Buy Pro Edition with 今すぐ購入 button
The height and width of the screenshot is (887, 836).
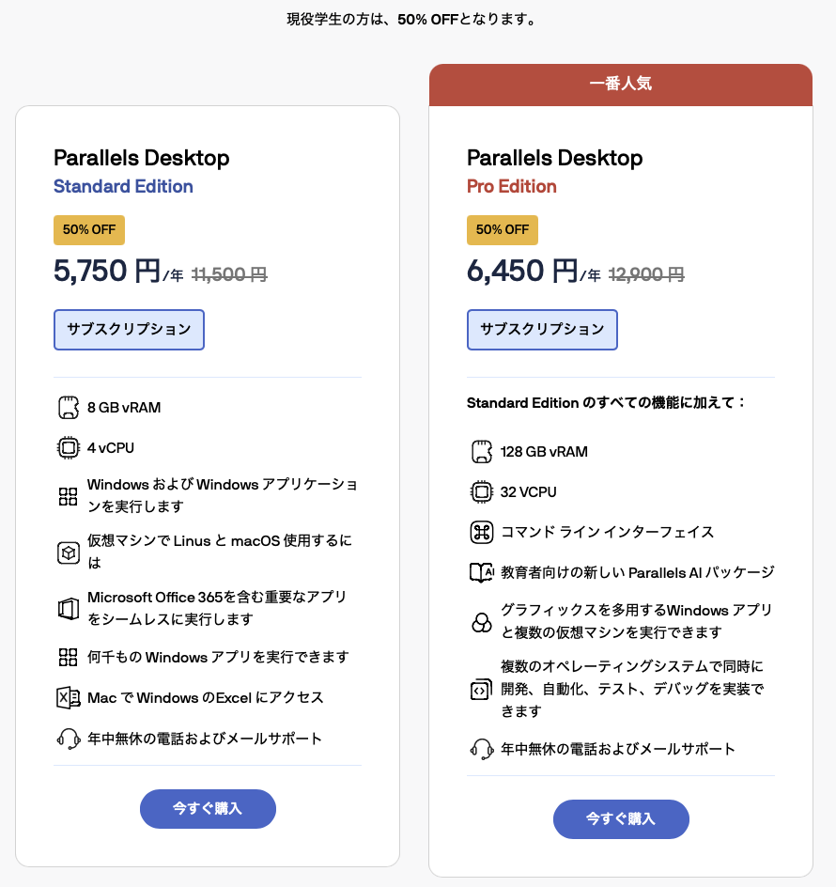click(621, 819)
